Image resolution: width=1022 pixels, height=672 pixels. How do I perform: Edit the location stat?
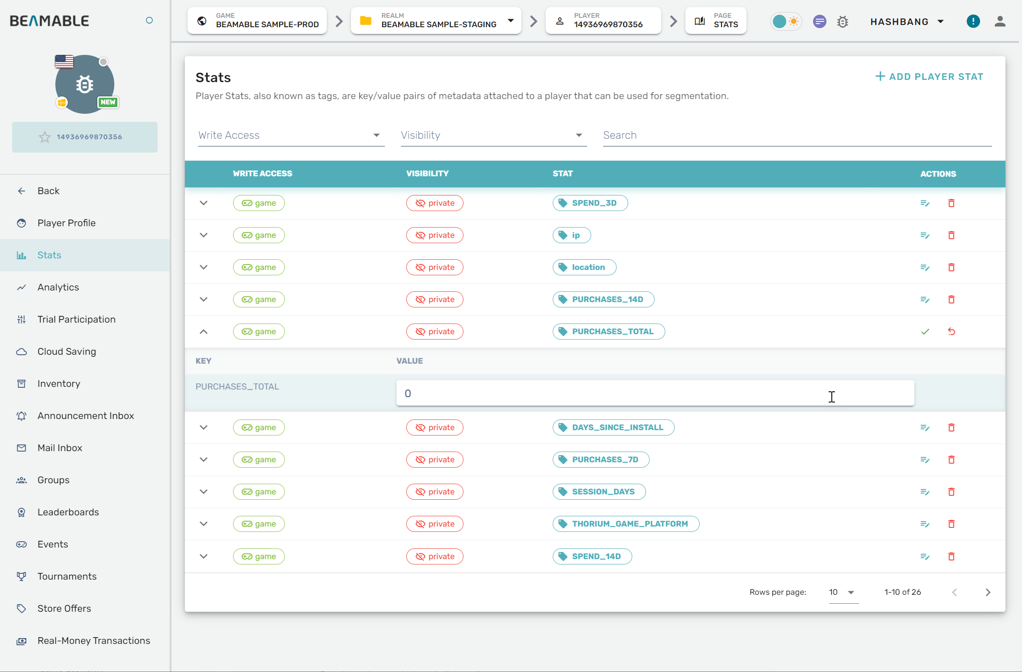925,267
